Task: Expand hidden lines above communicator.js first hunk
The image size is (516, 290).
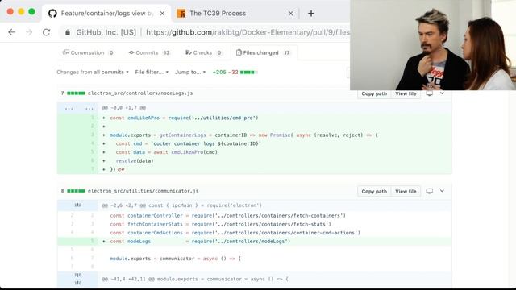Action: pos(77,205)
